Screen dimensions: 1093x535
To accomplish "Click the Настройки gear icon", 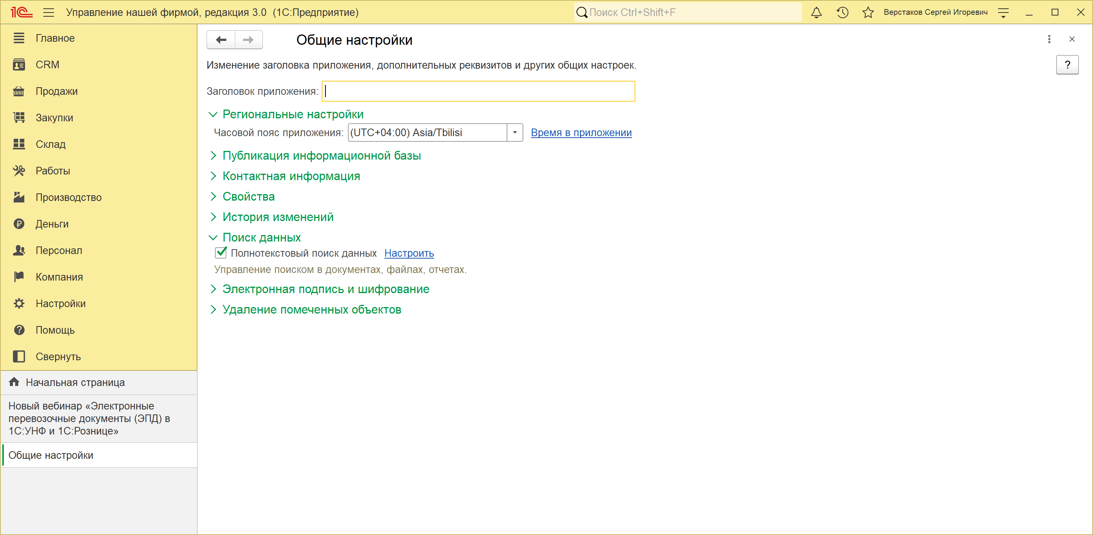I will click(x=19, y=304).
